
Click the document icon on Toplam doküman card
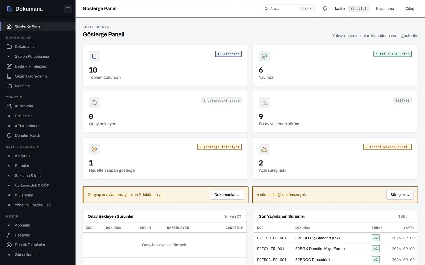94,56
